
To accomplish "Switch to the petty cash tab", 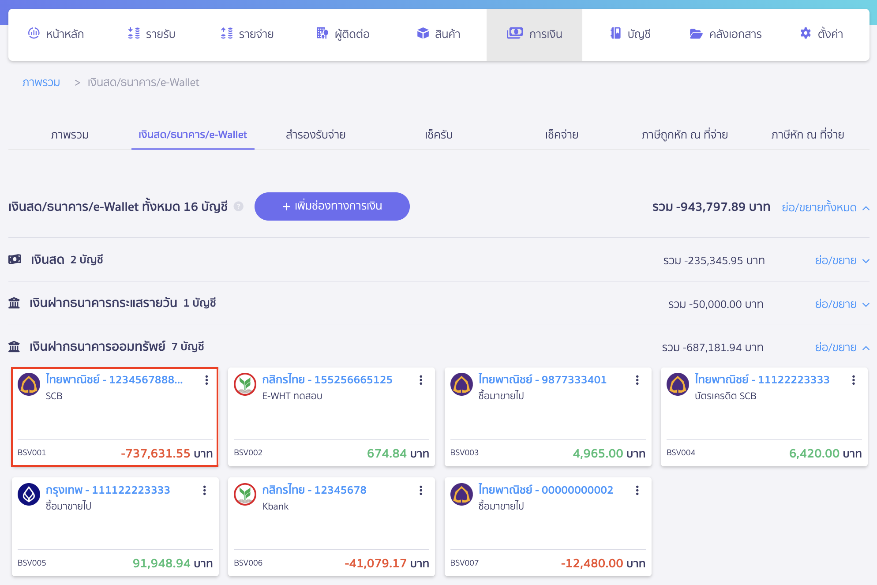I will [315, 135].
